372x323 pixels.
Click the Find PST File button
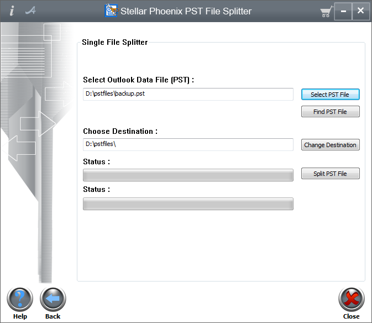tap(330, 112)
